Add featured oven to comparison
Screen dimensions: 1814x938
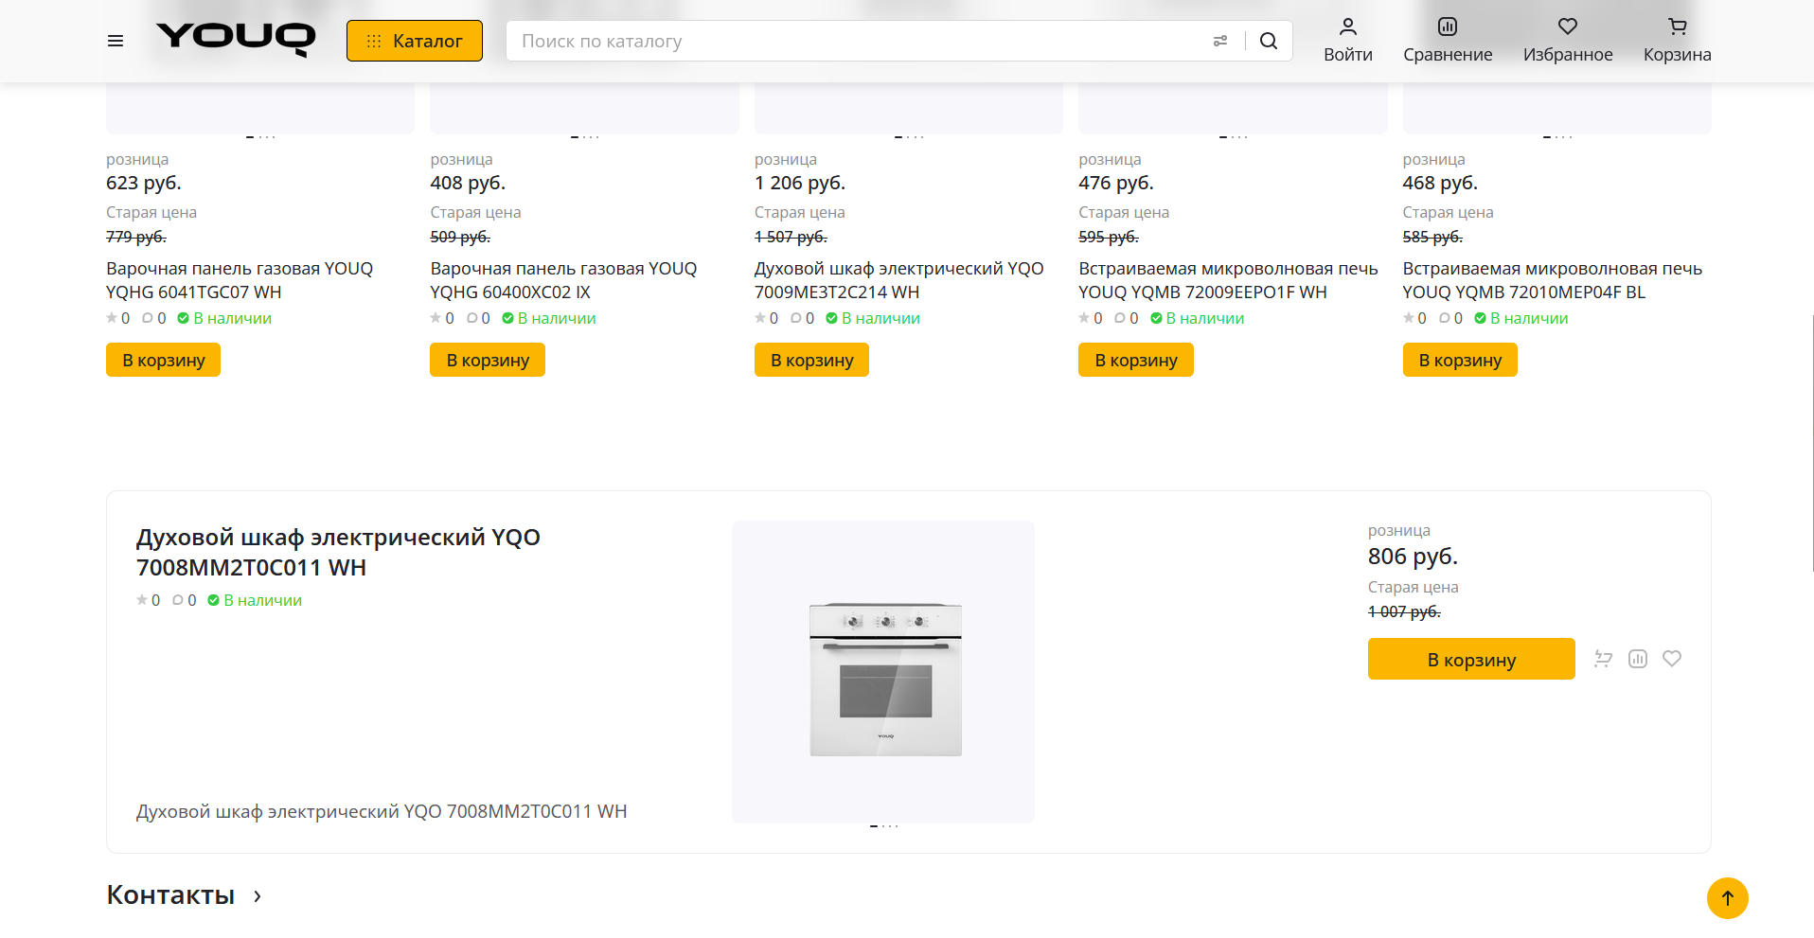(x=1638, y=659)
